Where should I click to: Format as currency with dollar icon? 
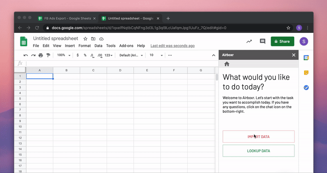click(78, 55)
